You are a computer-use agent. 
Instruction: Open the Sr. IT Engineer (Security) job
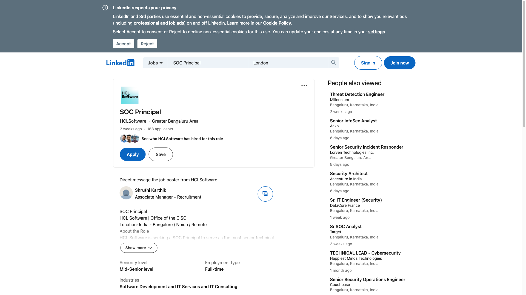(356, 200)
